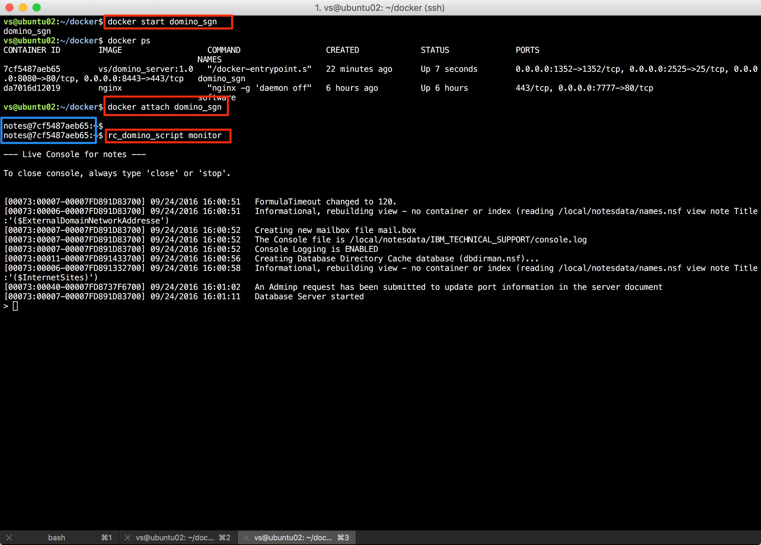The image size is (761, 545).
Task: Close the second vs@ubuntu02 tab (⌘2)
Action: click(127, 538)
